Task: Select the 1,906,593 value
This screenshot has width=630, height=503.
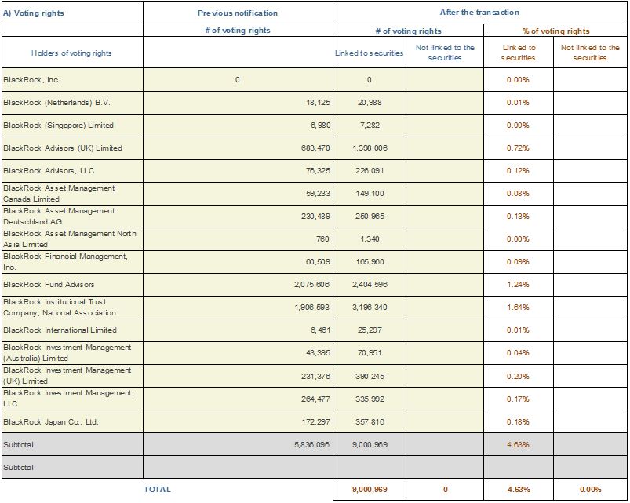Action: tap(312, 308)
